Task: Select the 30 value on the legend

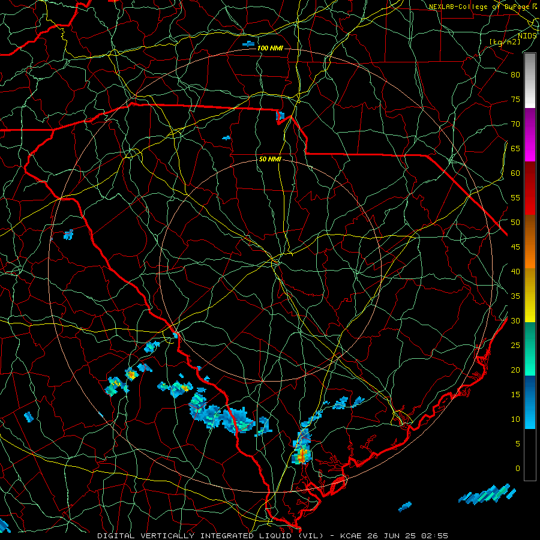Action: pyautogui.click(x=515, y=321)
